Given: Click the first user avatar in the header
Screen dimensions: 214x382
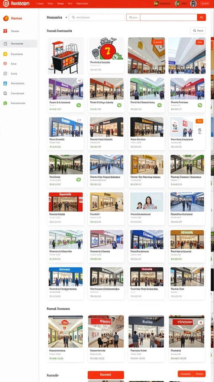Looking at the screenshot, I should 156,3.
